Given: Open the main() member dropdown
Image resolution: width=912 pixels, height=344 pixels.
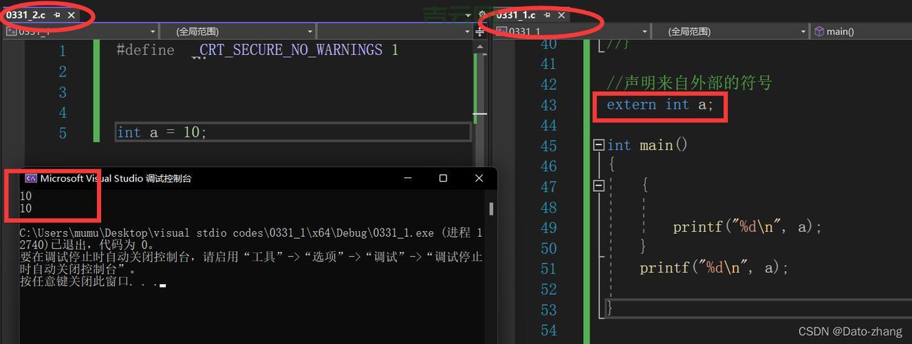Looking at the screenshot, I should click(x=861, y=31).
